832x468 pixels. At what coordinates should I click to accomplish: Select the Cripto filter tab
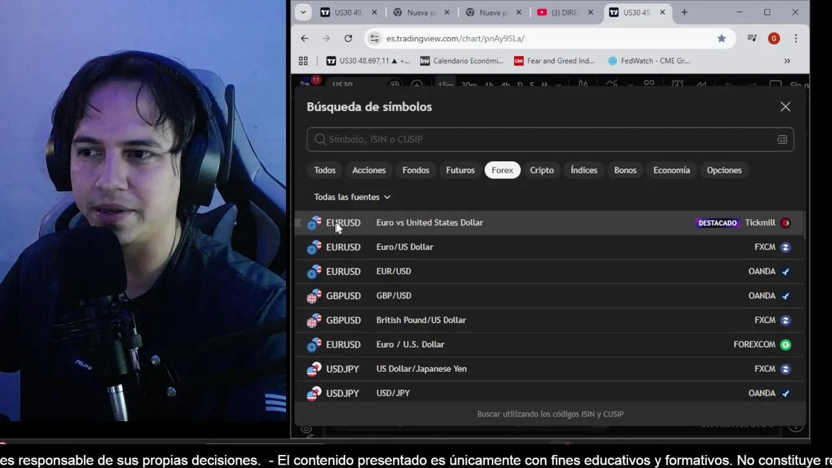(x=541, y=170)
